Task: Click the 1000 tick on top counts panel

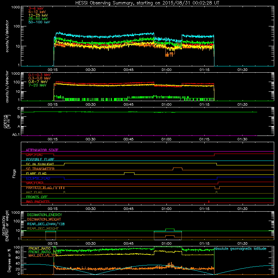Action: point(16,7)
